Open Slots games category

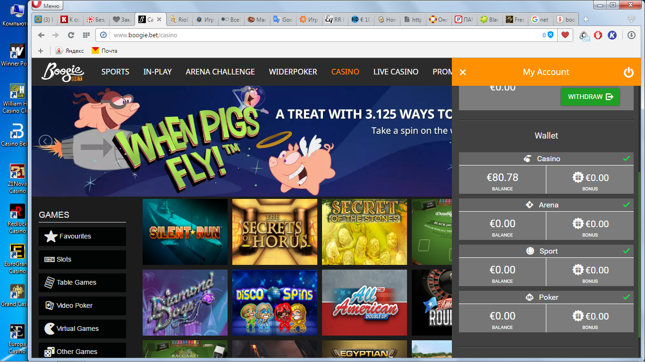[x=82, y=259]
